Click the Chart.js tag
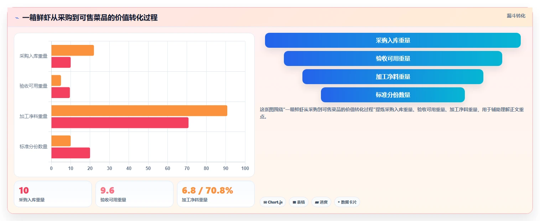This screenshot has height=221, width=540. [273, 202]
